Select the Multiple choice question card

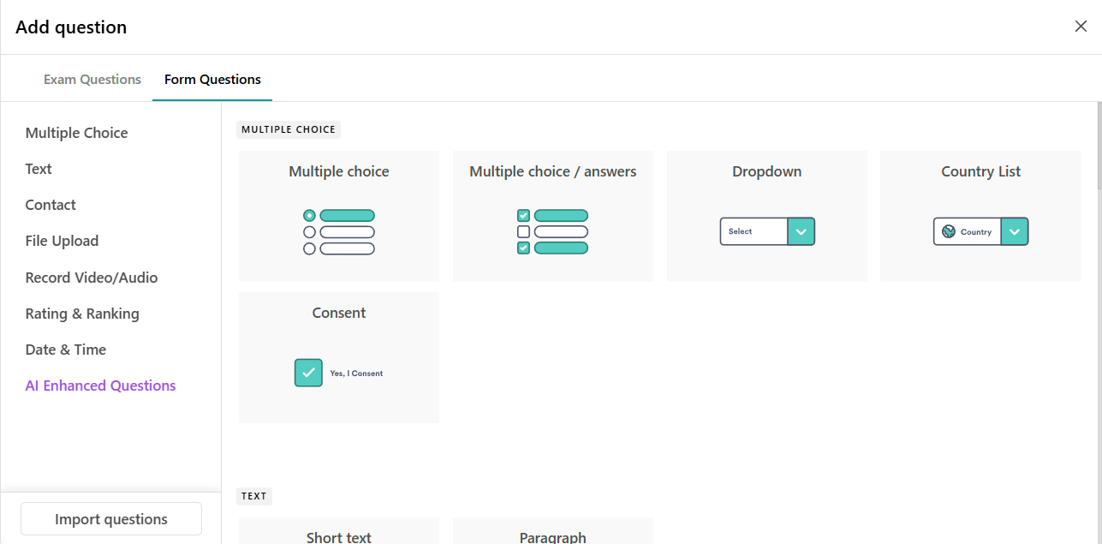click(x=339, y=216)
